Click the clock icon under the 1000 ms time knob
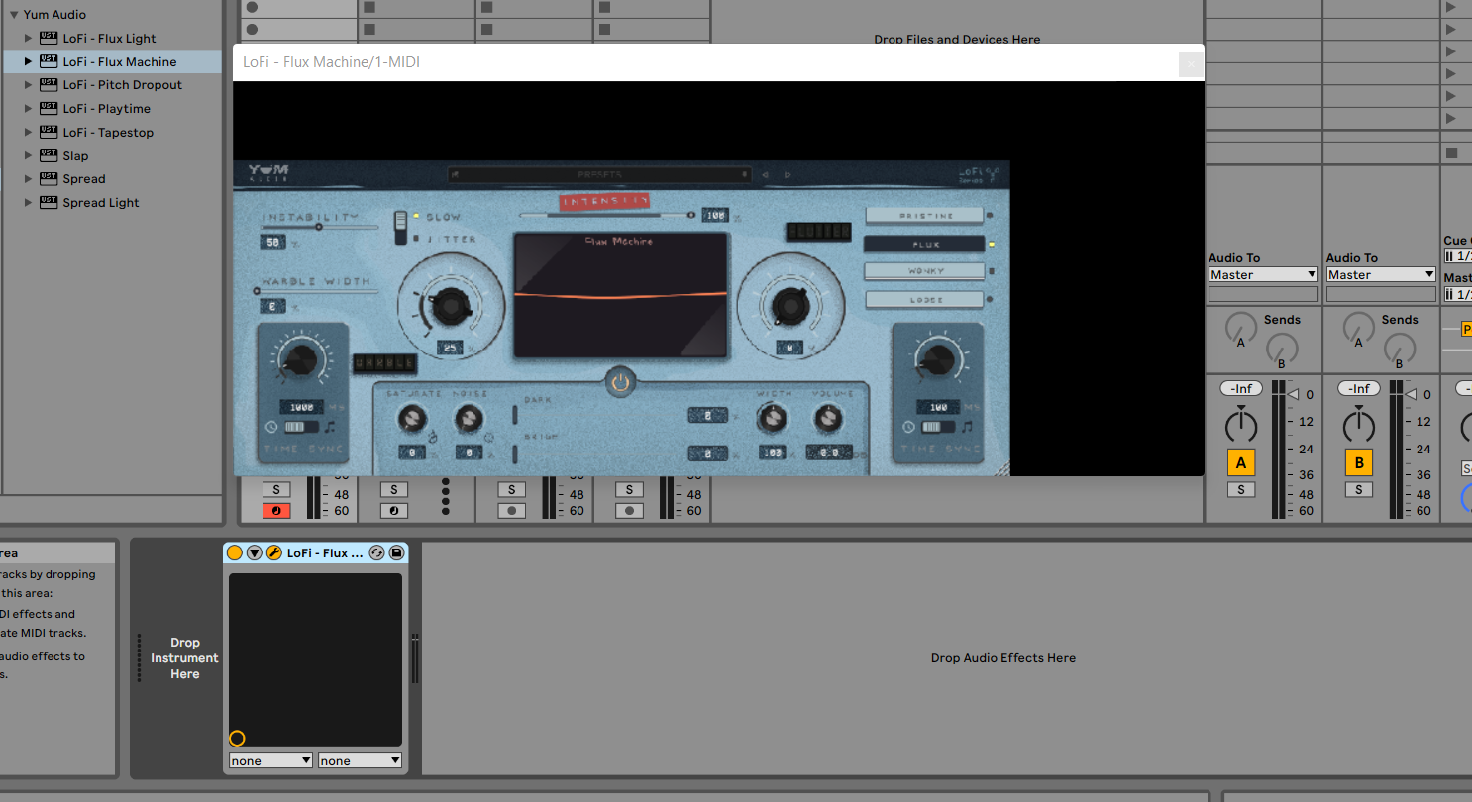This screenshot has height=802, width=1472. point(270,427)
